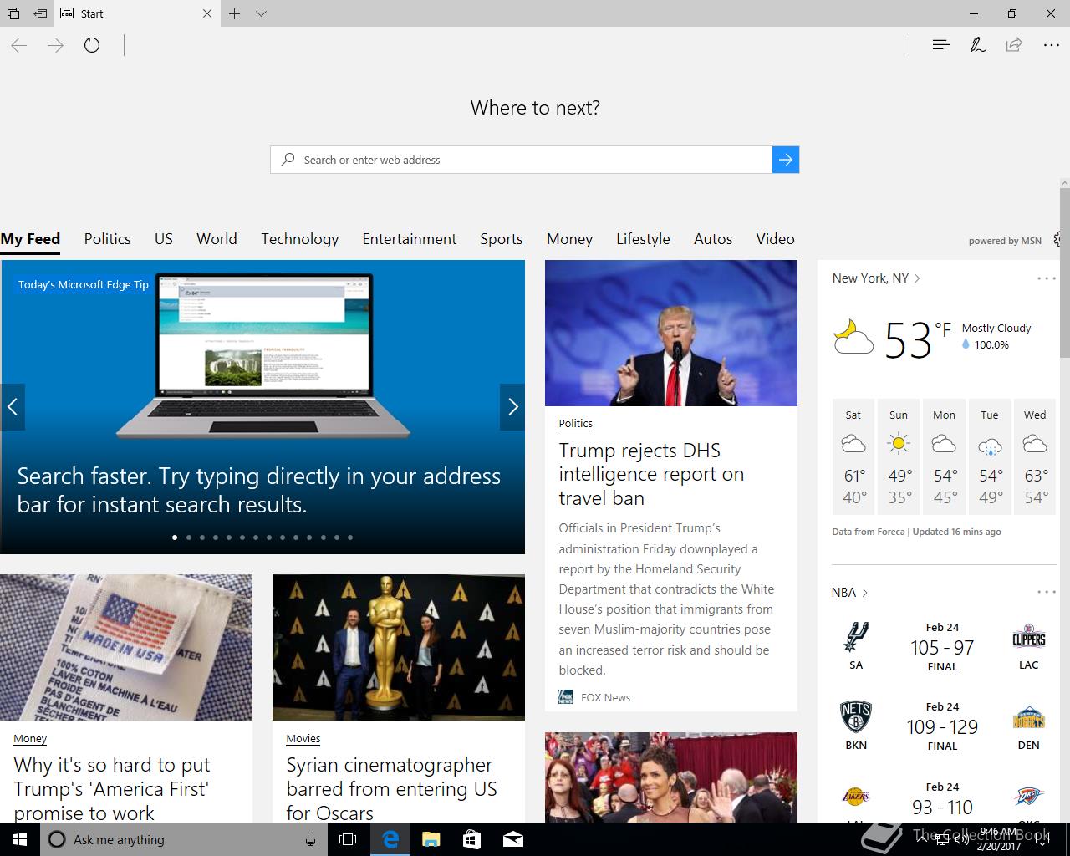Share this page icon

click(1014, 44)
